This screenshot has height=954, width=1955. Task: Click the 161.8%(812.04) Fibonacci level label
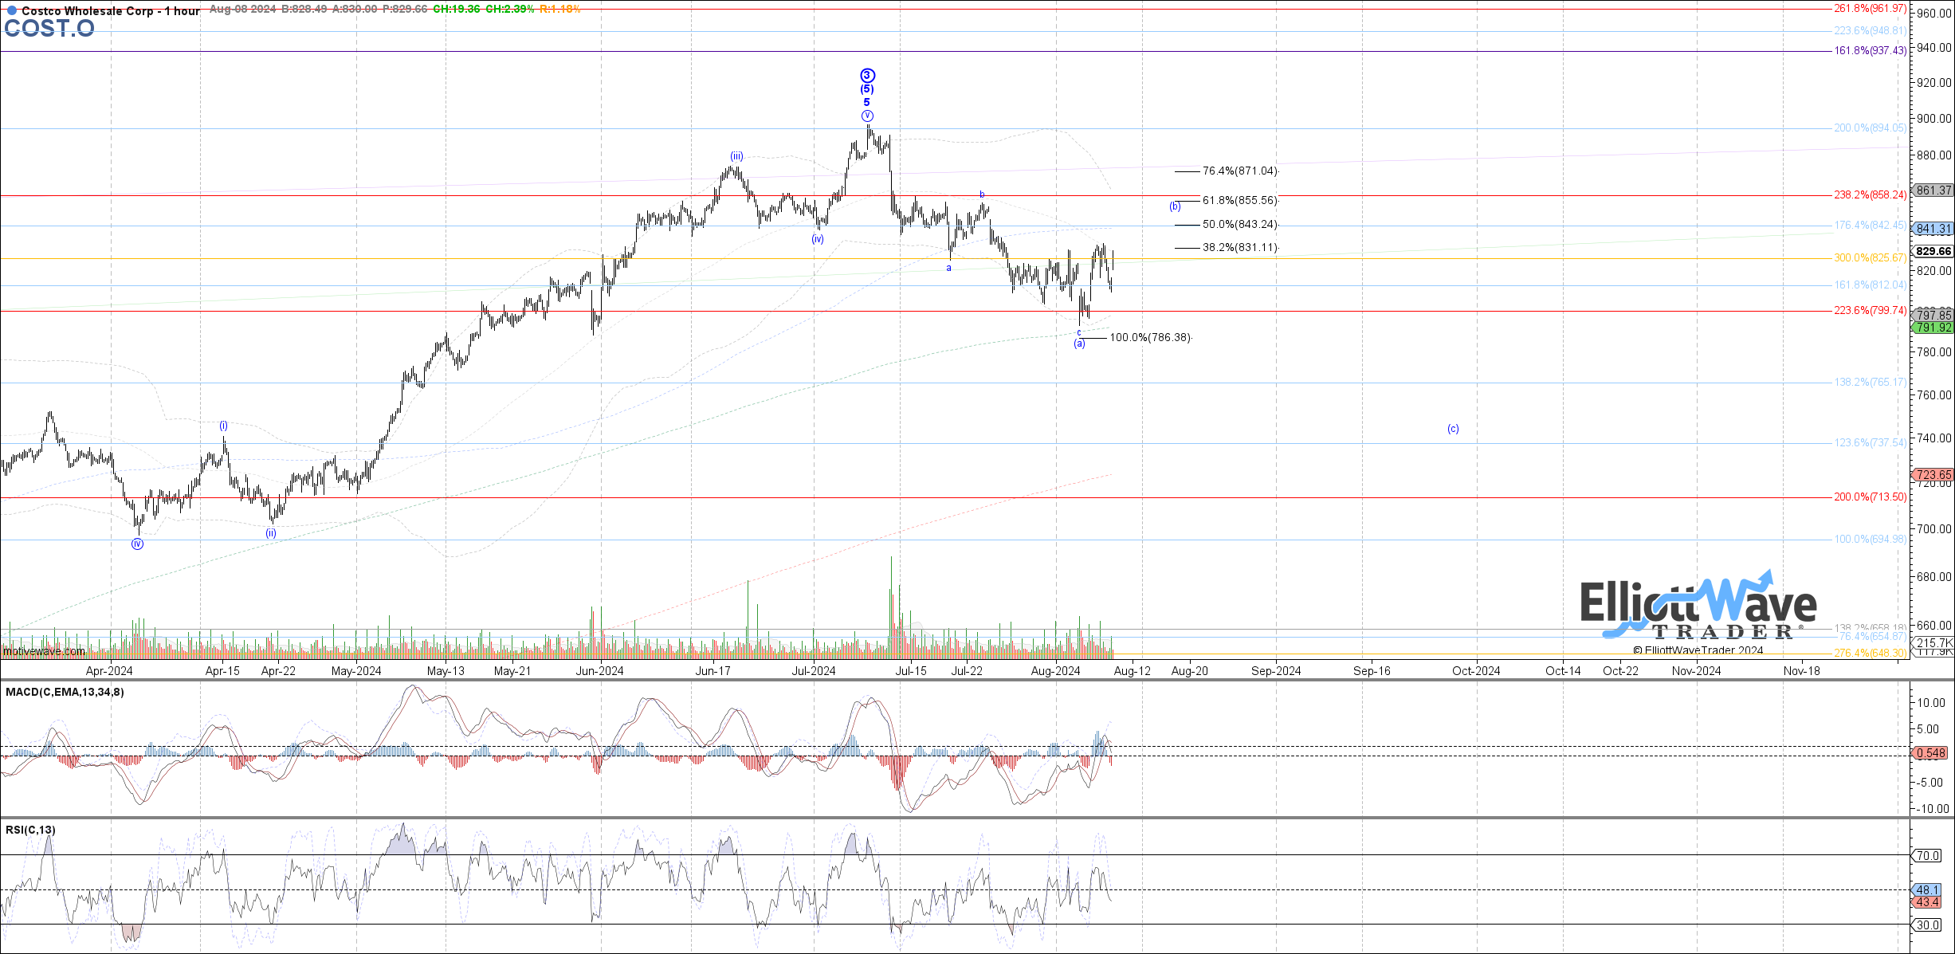pyautogui.click(x=1870, y=285)
